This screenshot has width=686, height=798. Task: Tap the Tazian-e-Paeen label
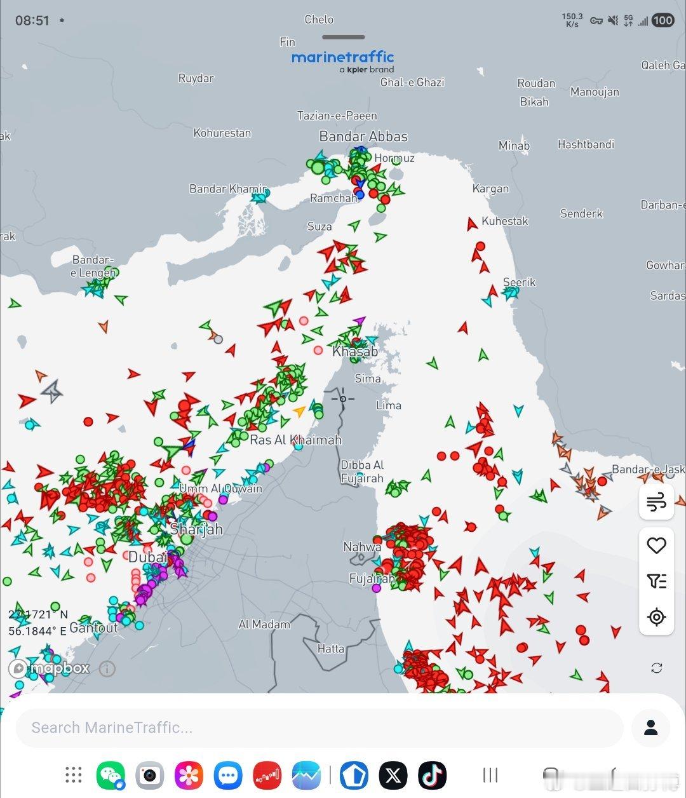(x=337, y=116)
